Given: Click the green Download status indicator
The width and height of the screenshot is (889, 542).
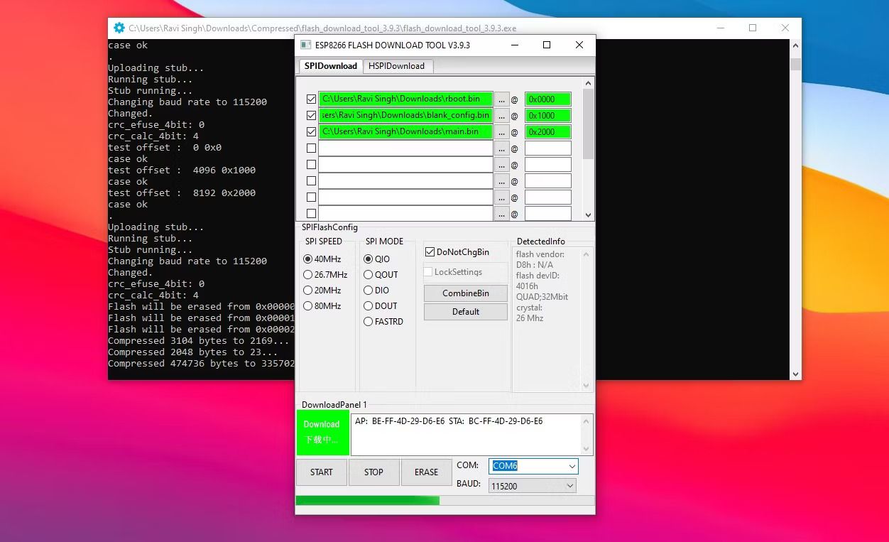Looking at the screenshot, I should [322, 432].
